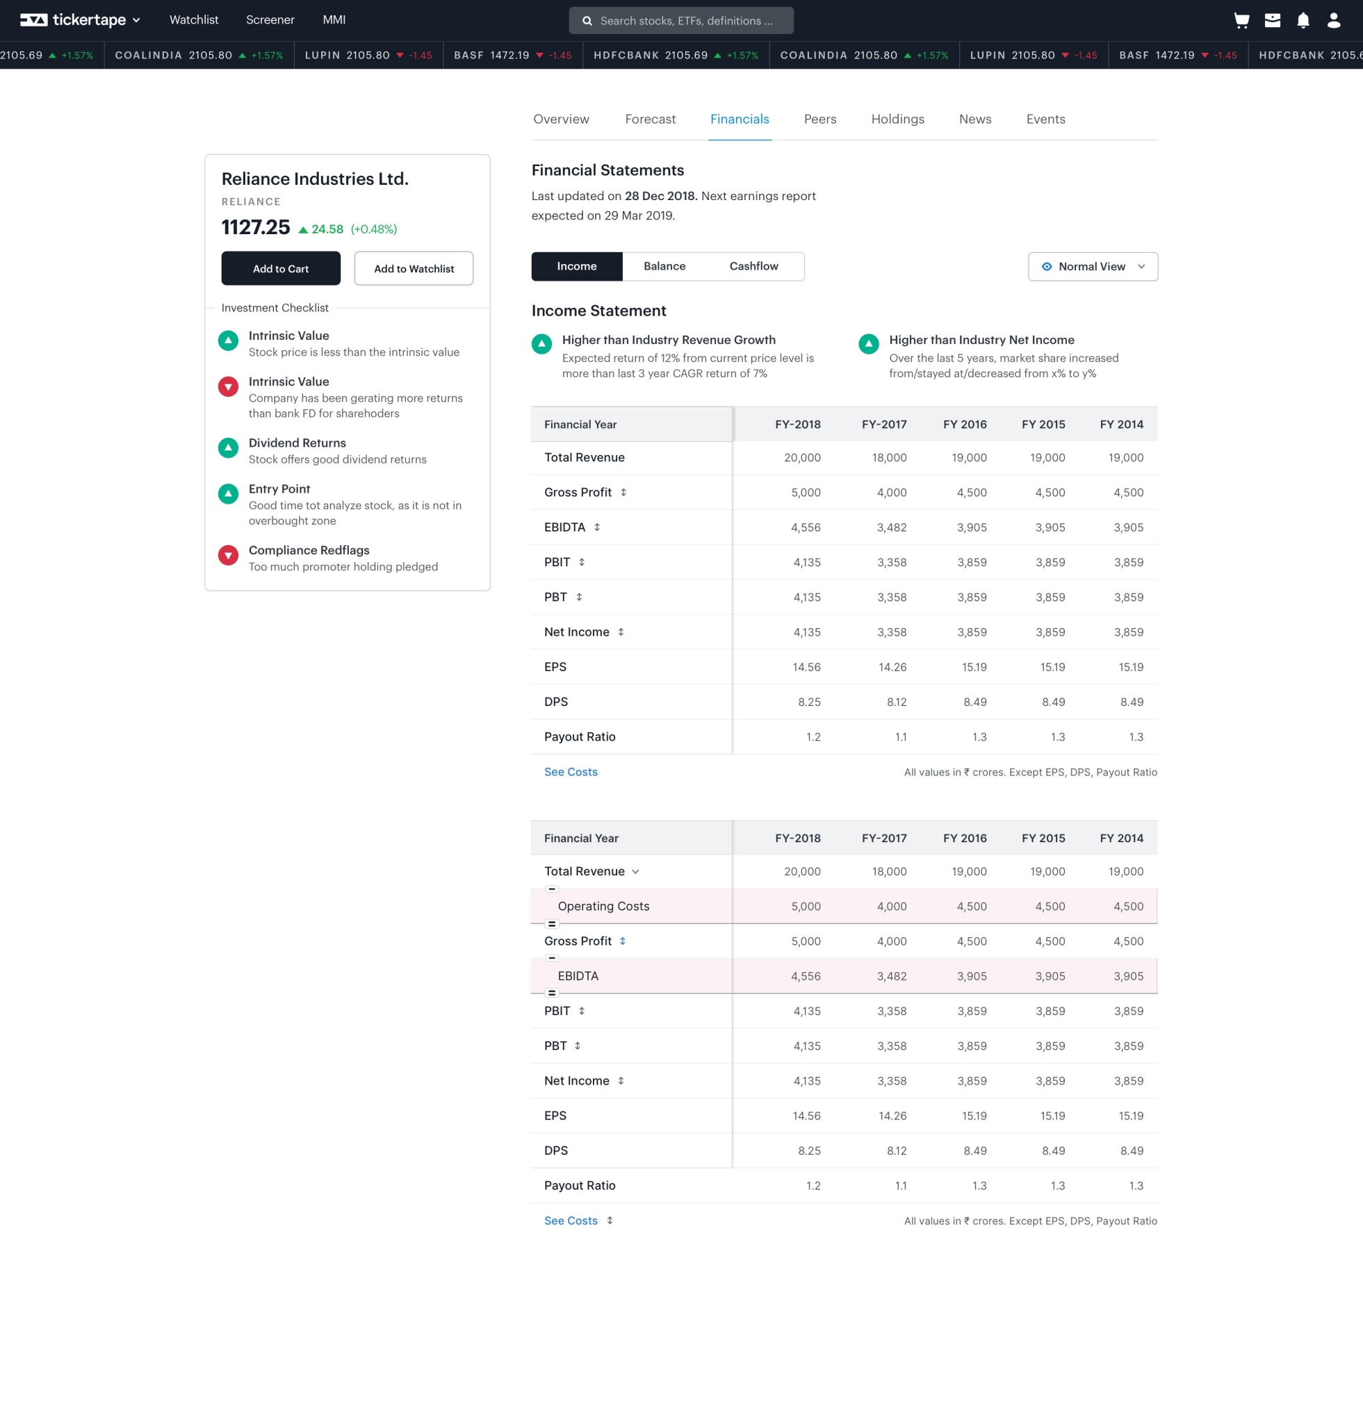Click equals sign icon above lower PBIT row
Image resolution: width=1363 pixels, height=1423 pixels.
(x=552, y=993)
